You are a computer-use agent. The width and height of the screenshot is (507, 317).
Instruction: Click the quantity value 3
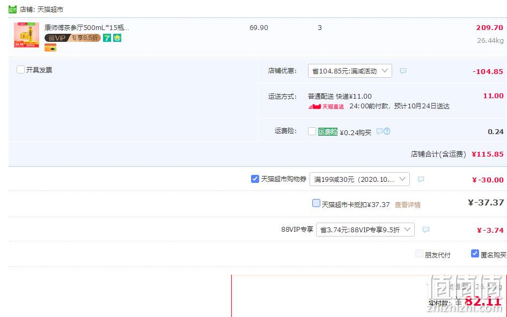319,28
